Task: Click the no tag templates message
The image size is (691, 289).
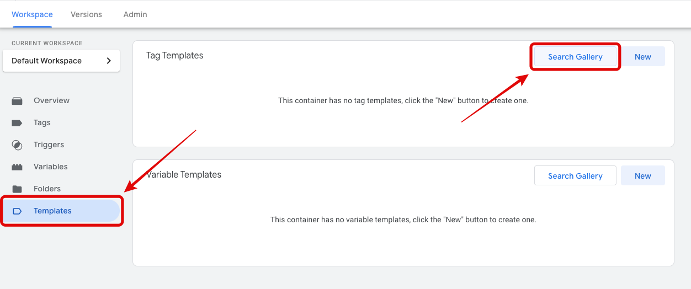Action: coord(403,101)
